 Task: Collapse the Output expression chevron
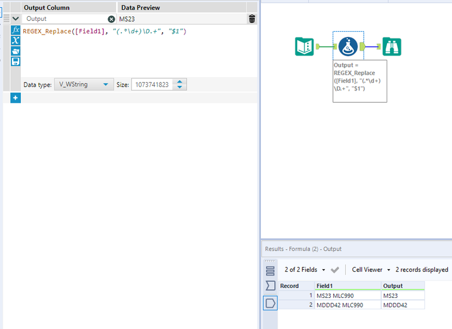(16, 19)
